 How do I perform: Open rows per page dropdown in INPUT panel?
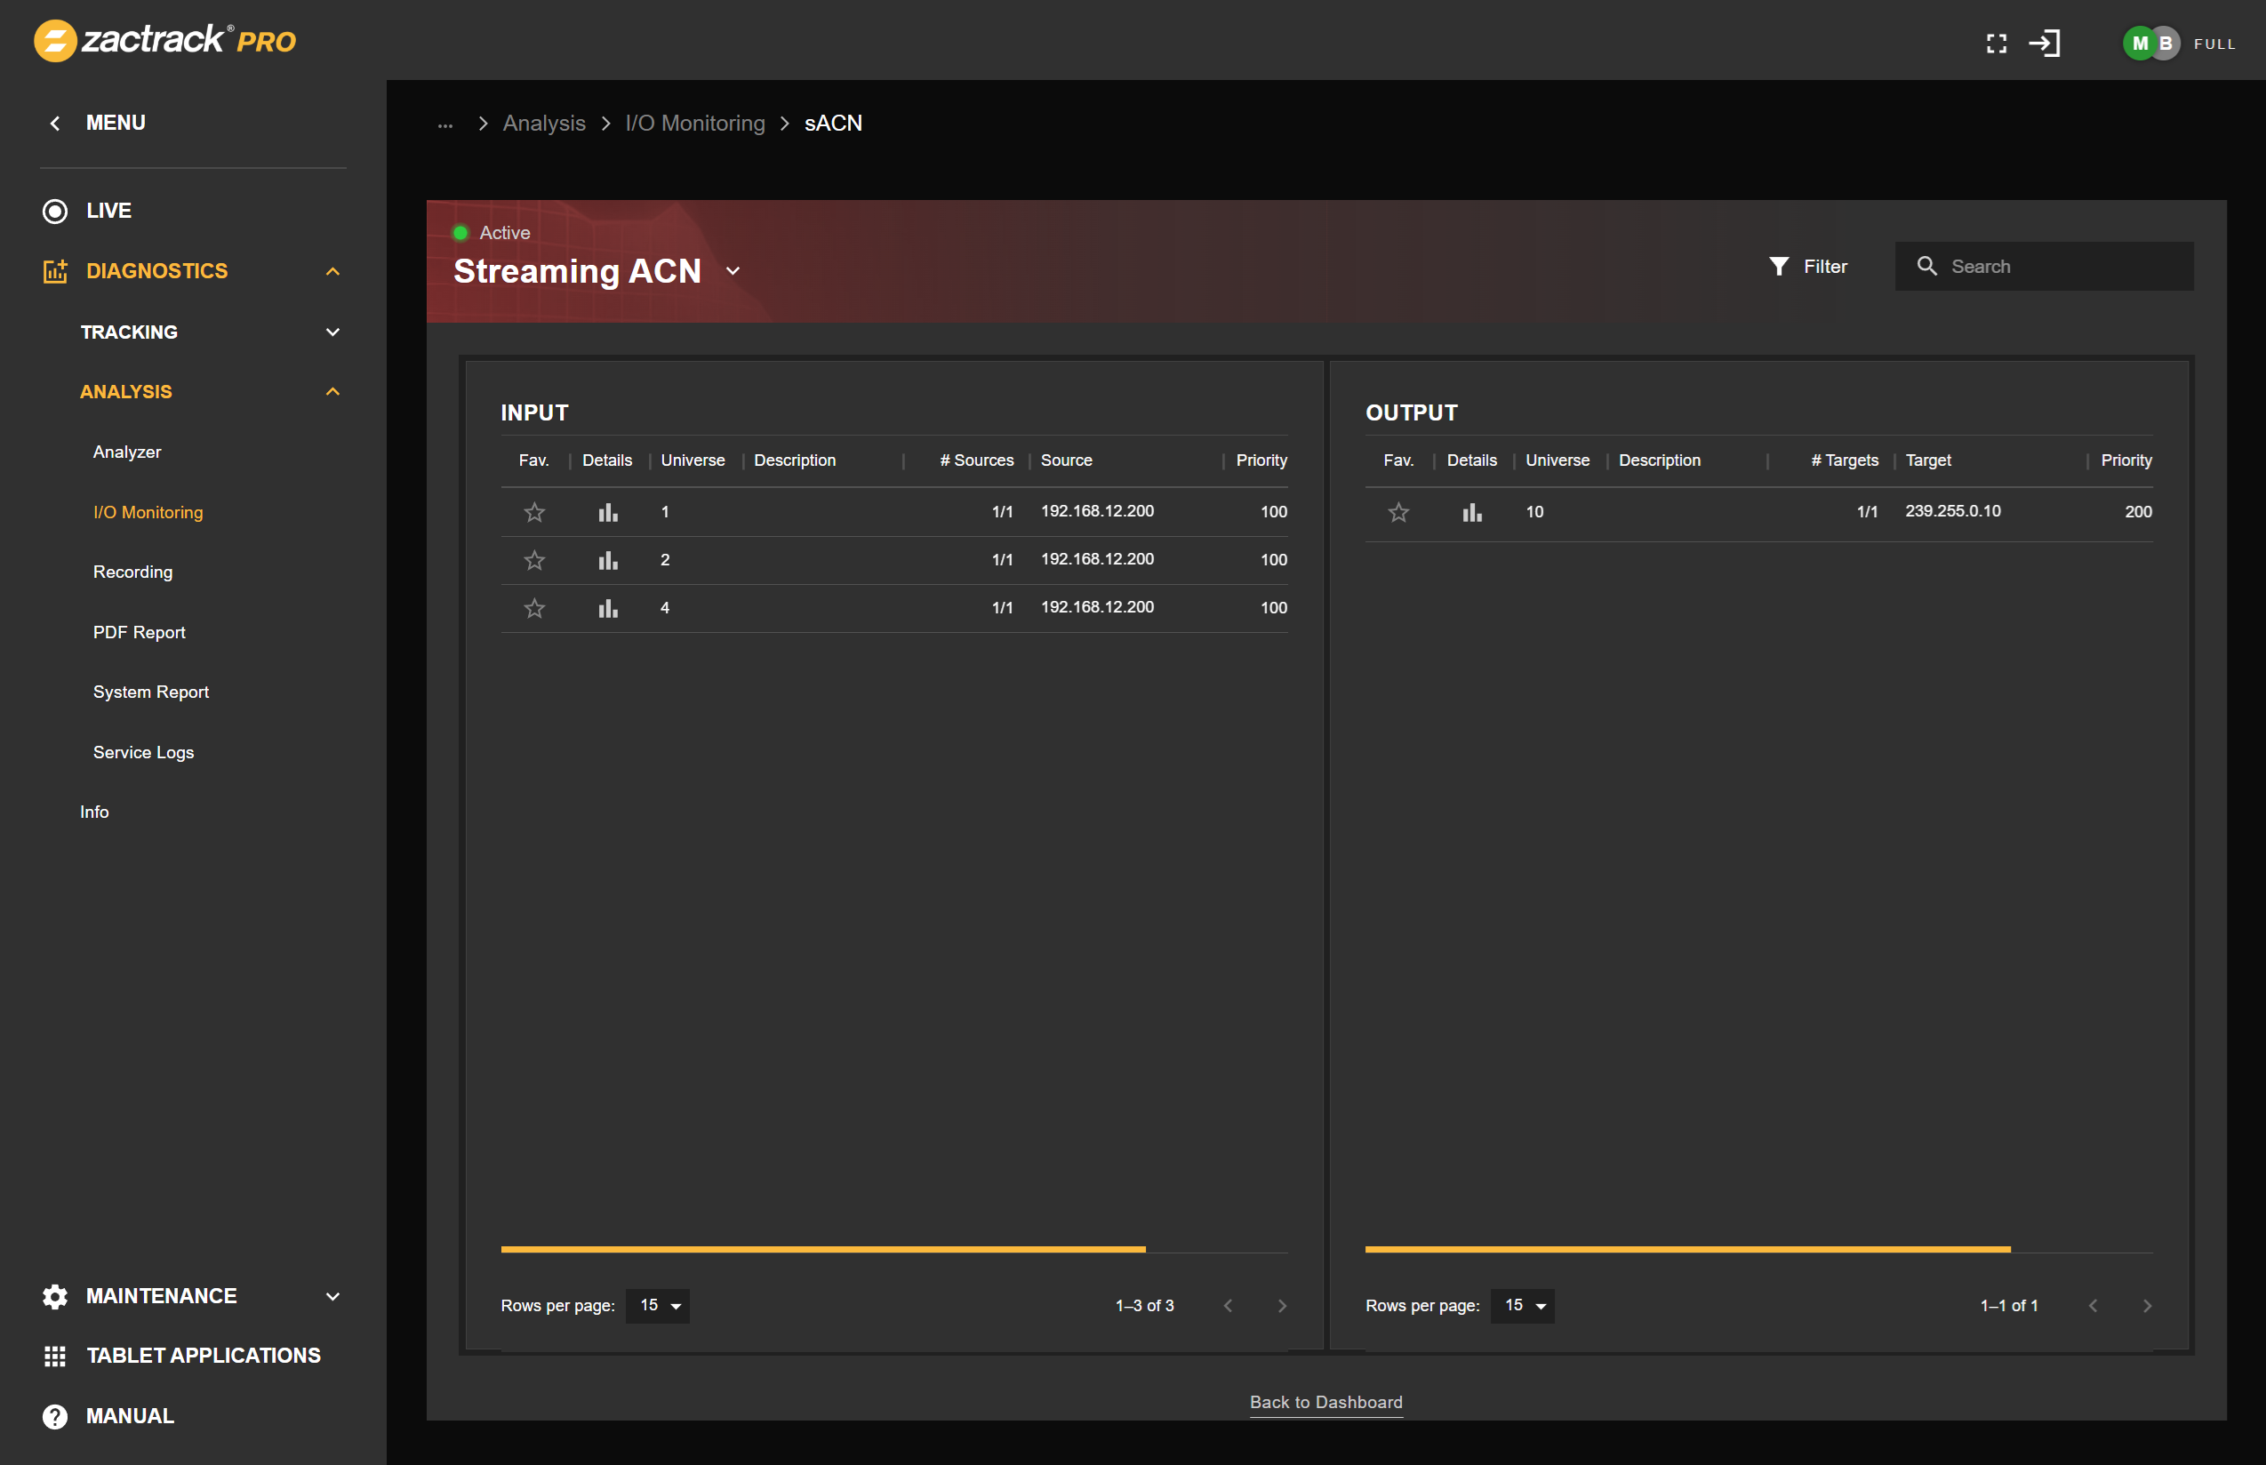(x=657, y=1305)
